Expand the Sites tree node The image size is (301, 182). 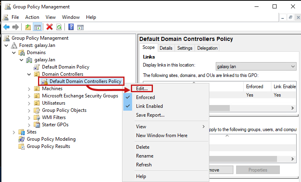tap(14, 132)
